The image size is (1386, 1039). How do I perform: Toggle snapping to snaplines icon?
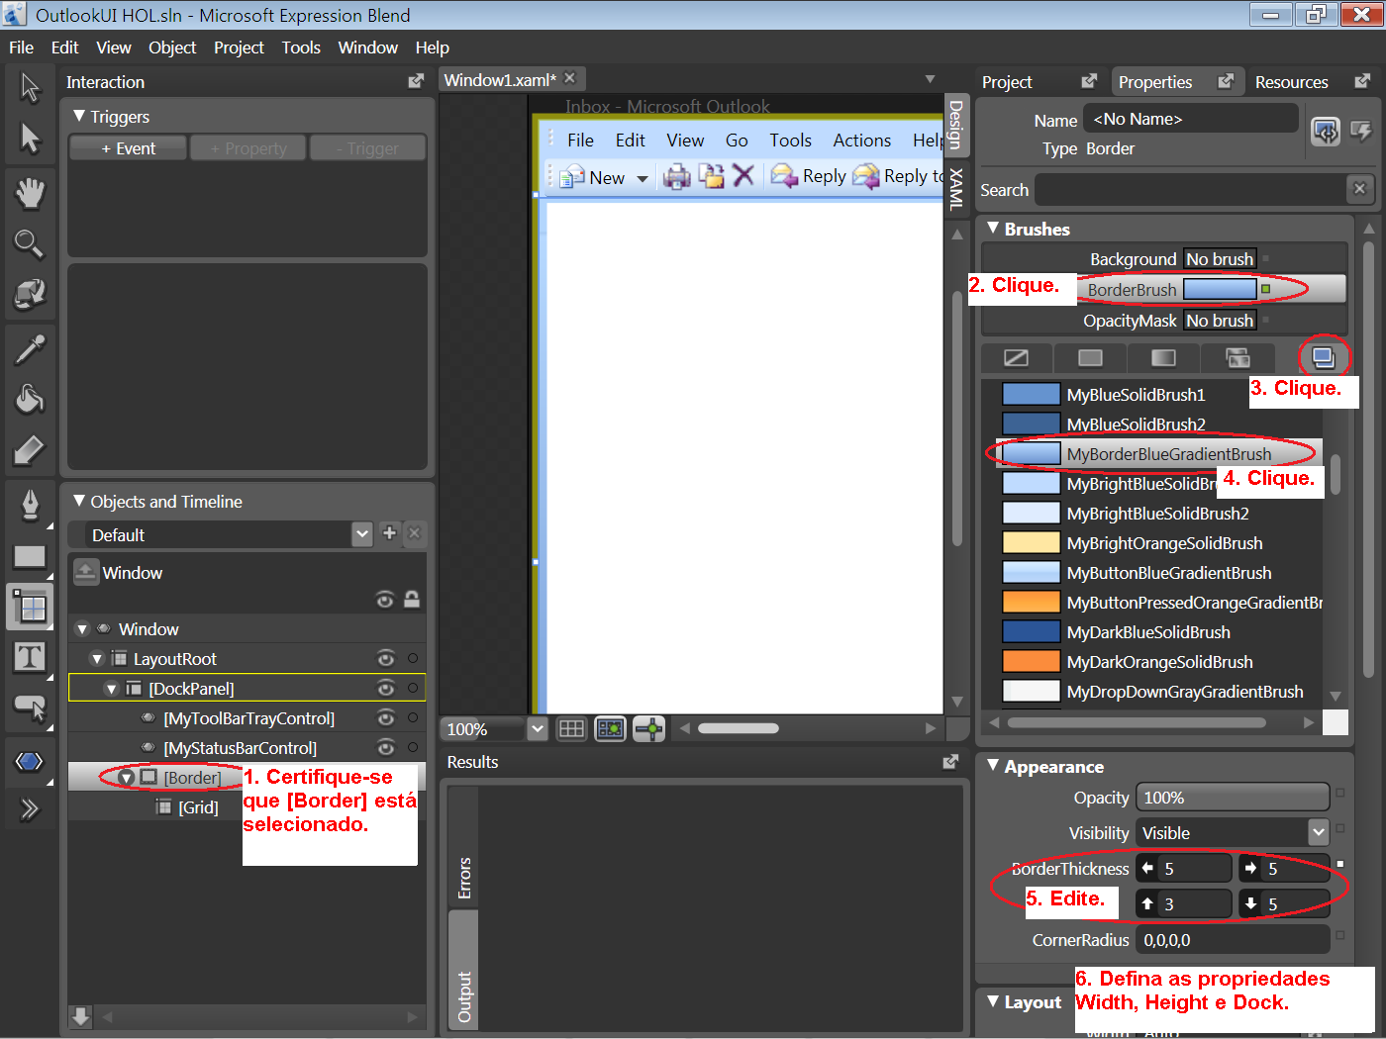649,729
